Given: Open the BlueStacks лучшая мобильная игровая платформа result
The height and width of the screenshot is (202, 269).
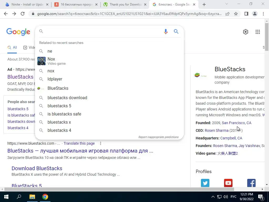Looking at the screenshot, I should (x=80, y=151).
